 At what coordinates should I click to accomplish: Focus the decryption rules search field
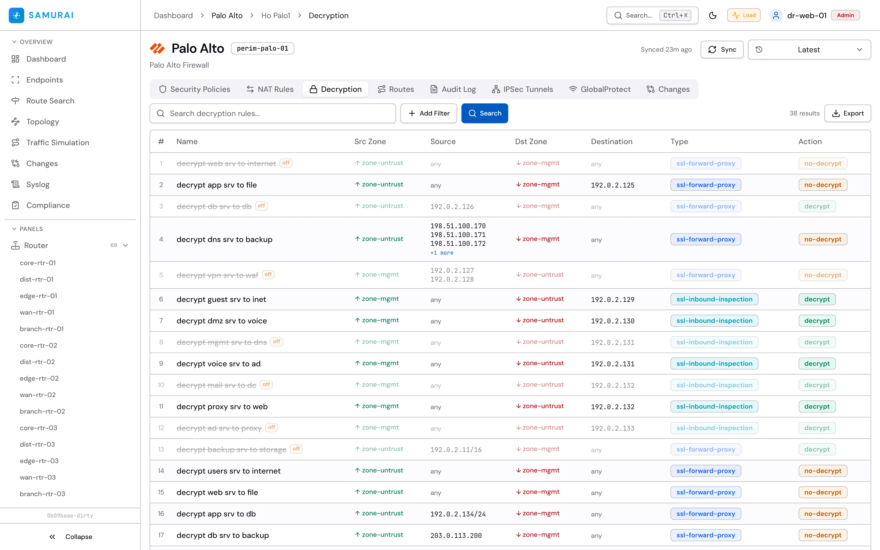pos(273,113)
